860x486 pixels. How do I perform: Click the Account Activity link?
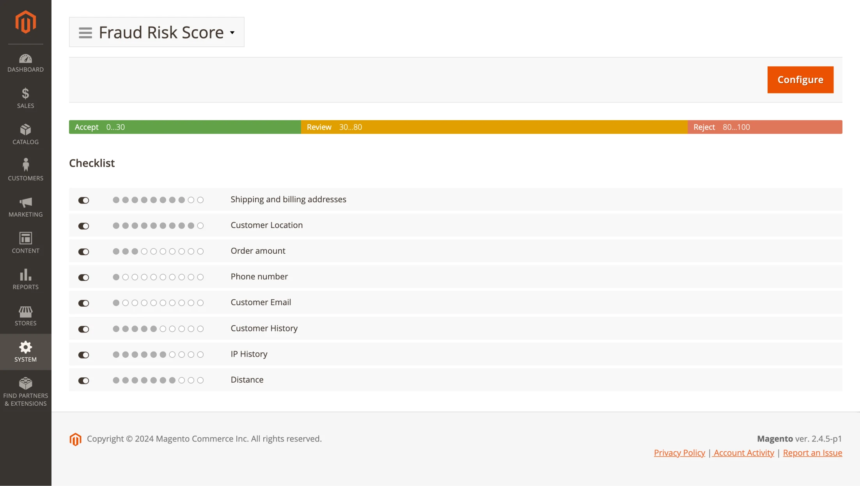point(743,452)
